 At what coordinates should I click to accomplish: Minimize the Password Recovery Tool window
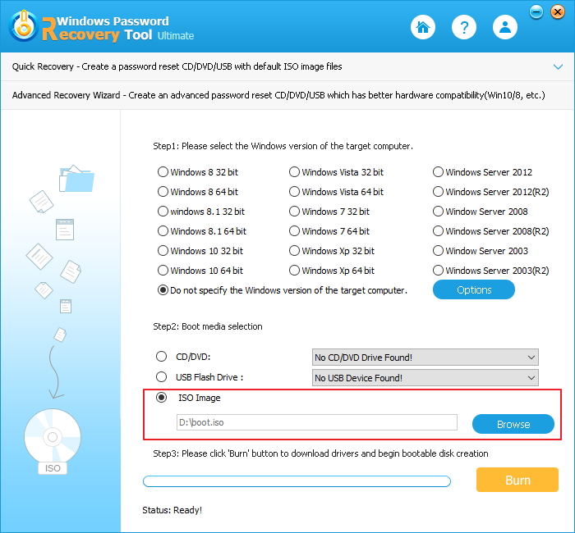[536, 12]
